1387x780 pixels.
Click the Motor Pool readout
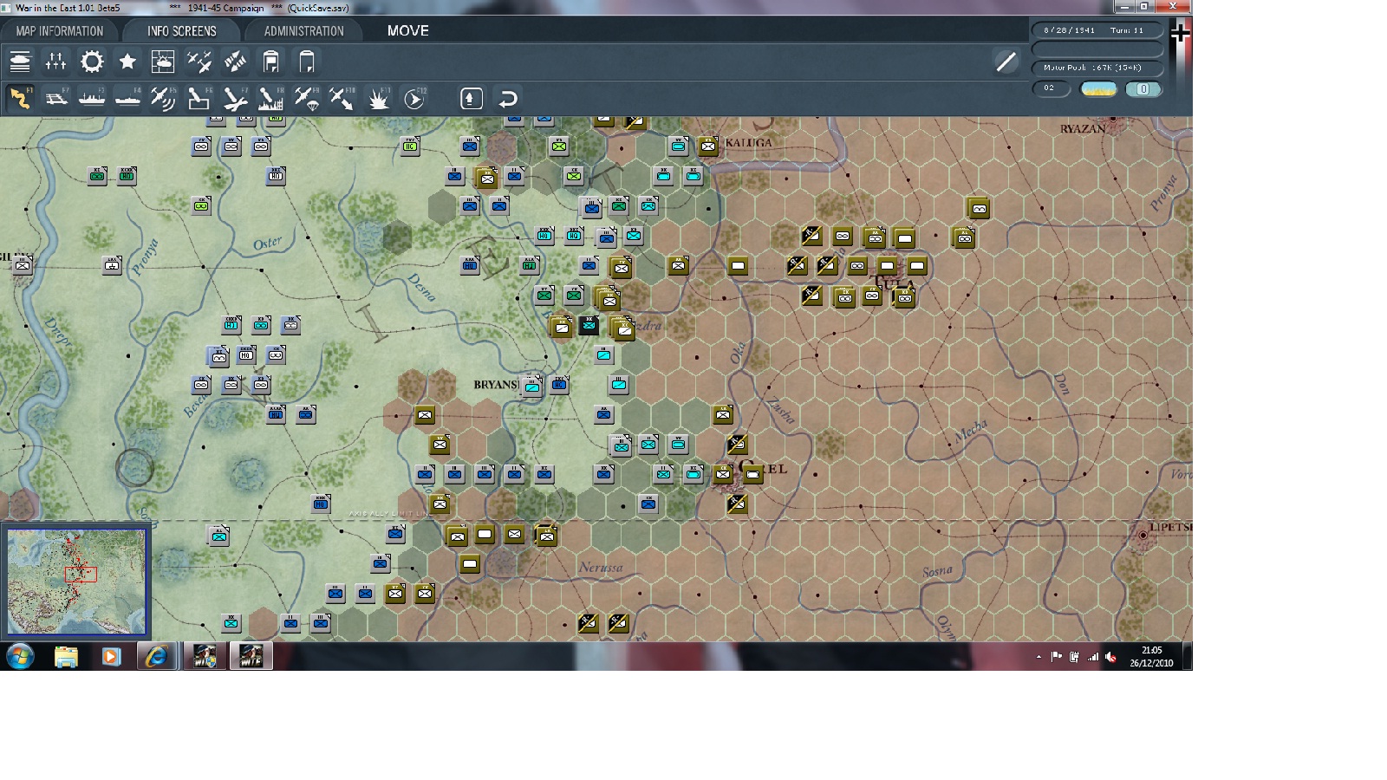(1097, 68)
